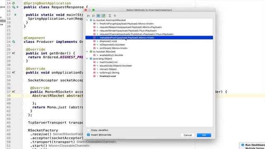Screen dimensions: 265x149
Task: Run main method from line 17 gutter
Action: click(15, 15)
